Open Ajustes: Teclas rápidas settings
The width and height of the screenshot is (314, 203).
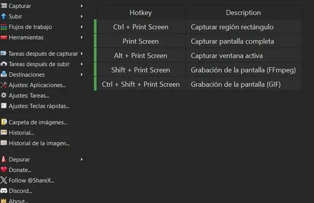pyautogui.click(x=39, y=106)
